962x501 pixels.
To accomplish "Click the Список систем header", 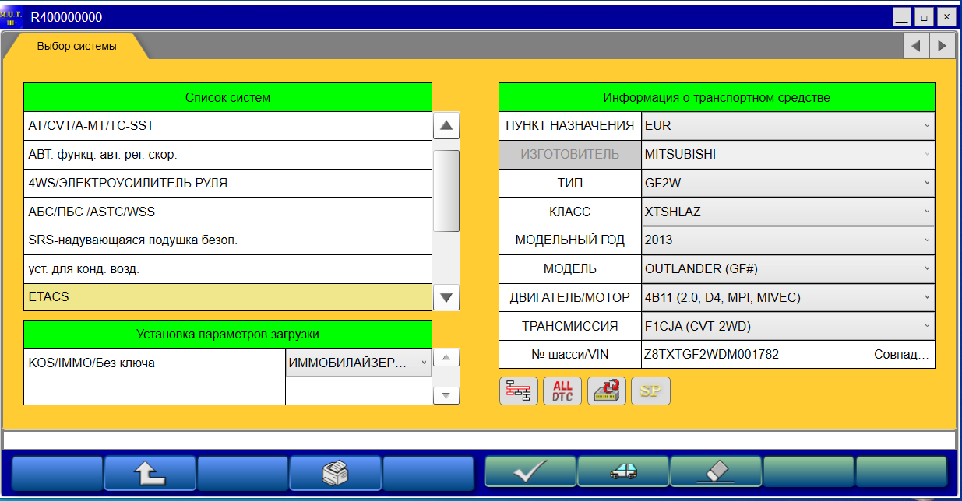I will [227, 97].
